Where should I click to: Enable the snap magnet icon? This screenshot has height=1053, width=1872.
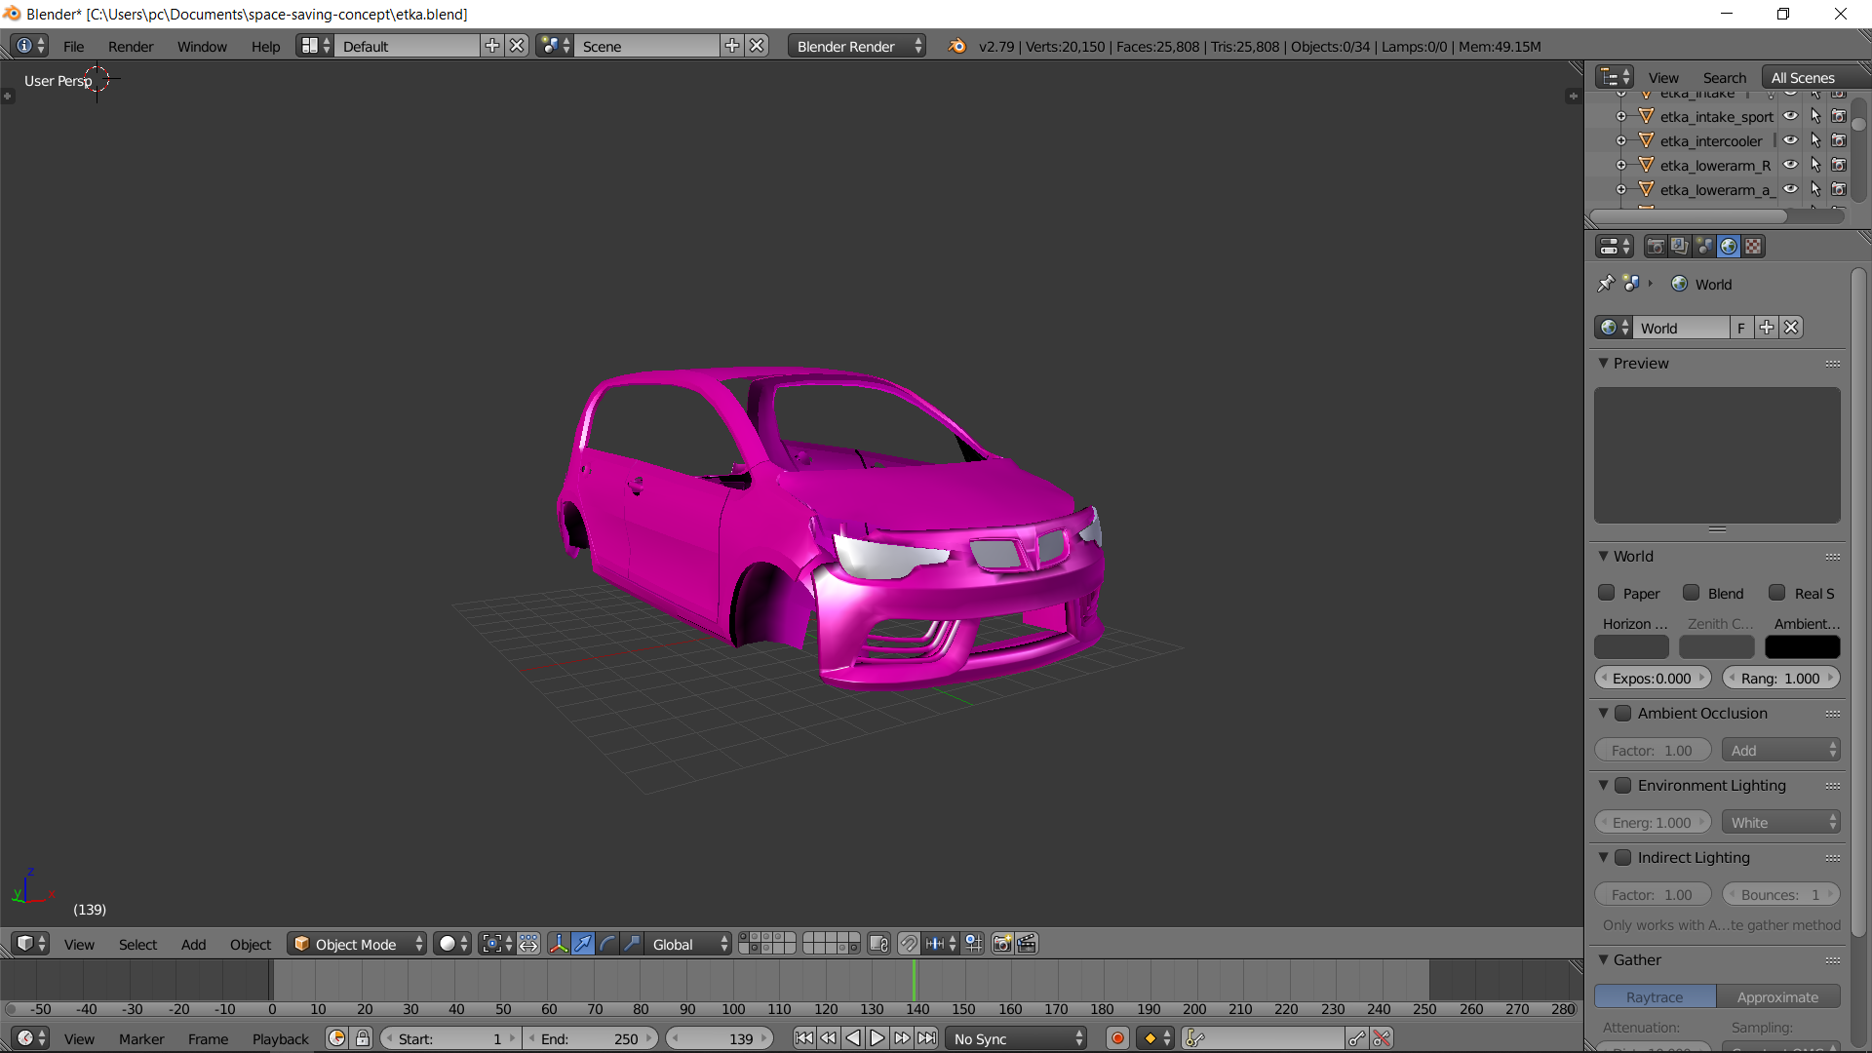(908, 944)
